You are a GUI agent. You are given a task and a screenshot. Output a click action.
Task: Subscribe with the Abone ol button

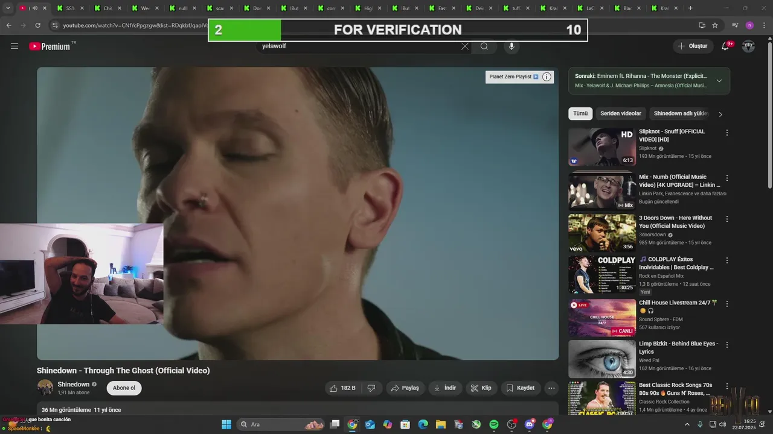coord(124,388)
